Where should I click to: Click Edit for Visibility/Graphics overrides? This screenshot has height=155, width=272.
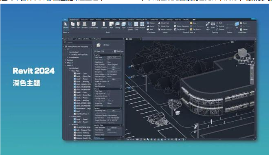pyautogui.click(x=114, y=67)
